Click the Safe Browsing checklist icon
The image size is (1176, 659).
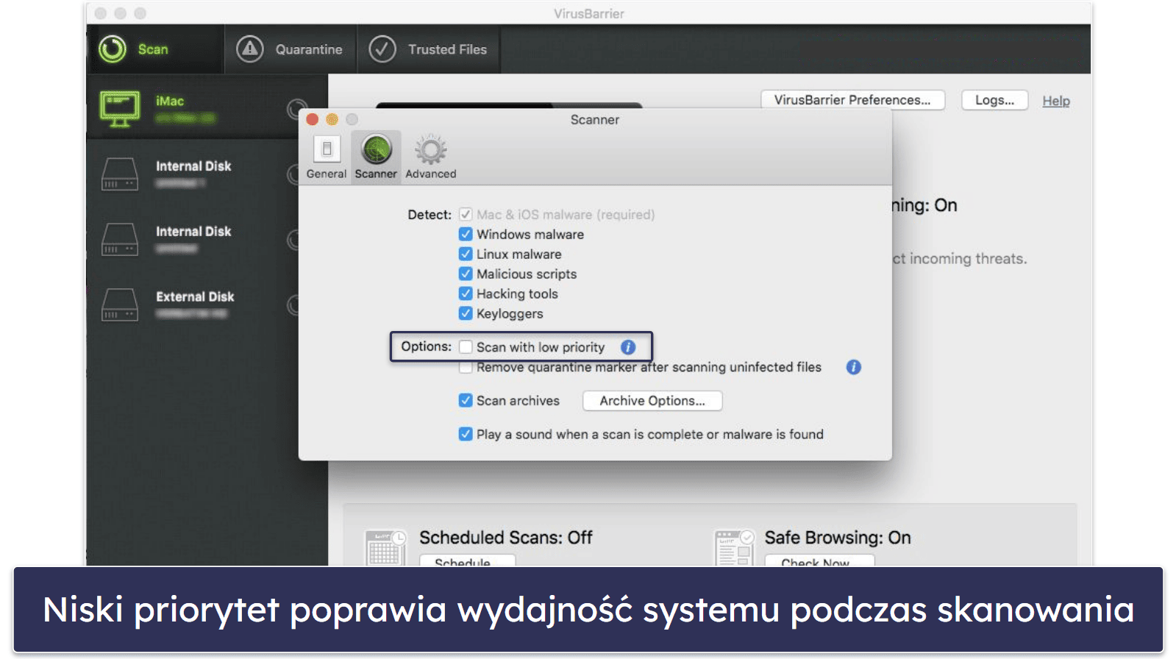pyautogui.click(x=735, y=547)
